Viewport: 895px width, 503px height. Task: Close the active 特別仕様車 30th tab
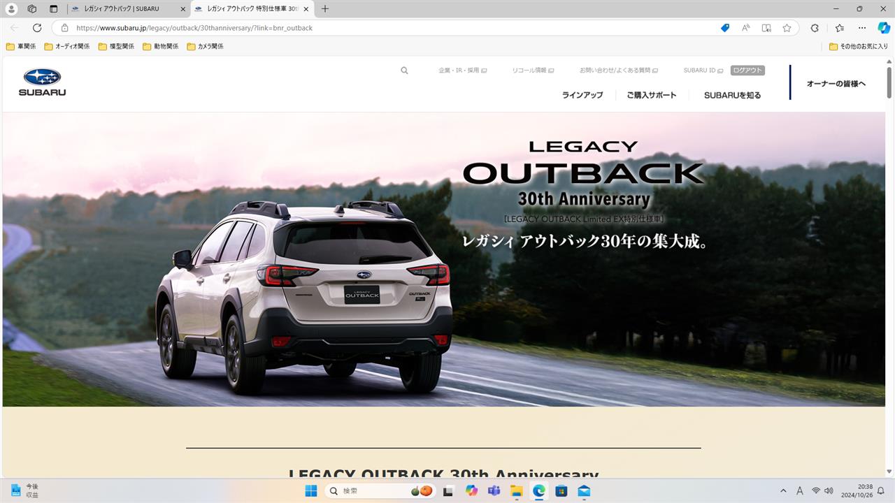(x=306, y=9)
